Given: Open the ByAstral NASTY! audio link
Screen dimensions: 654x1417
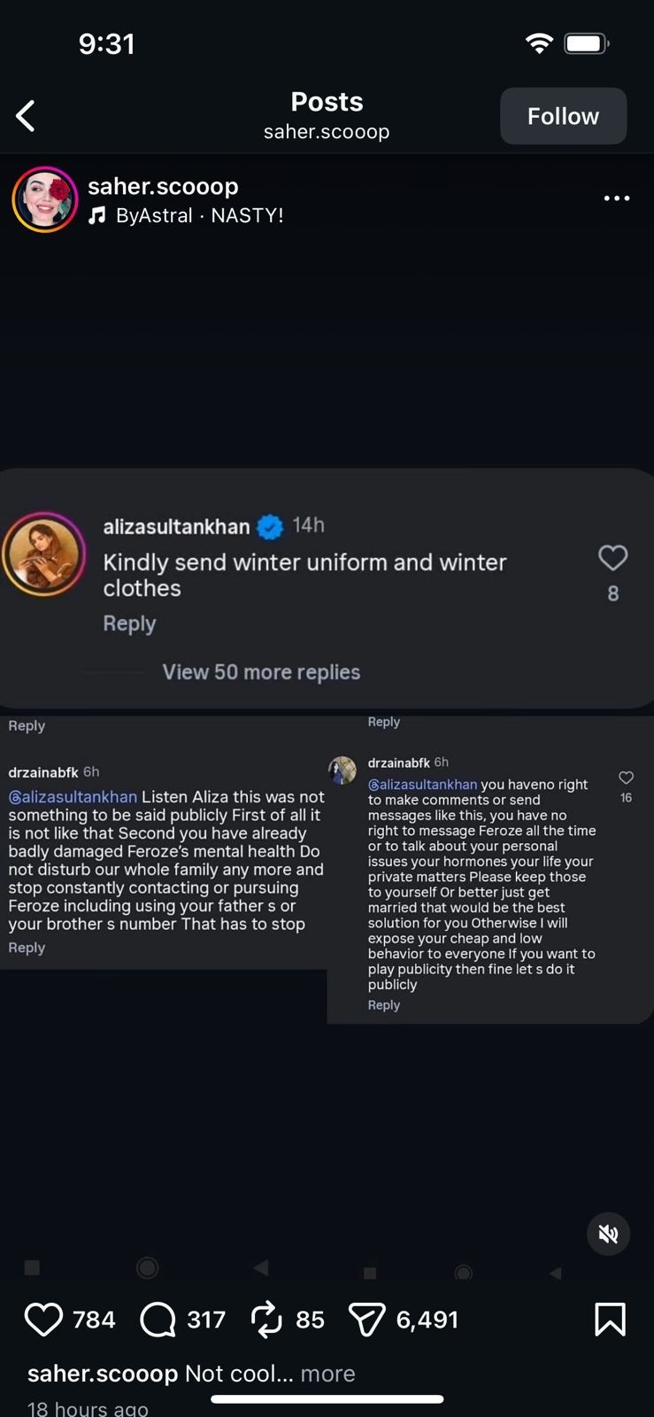Looking at the screenshot, I should tap(199, 215).
